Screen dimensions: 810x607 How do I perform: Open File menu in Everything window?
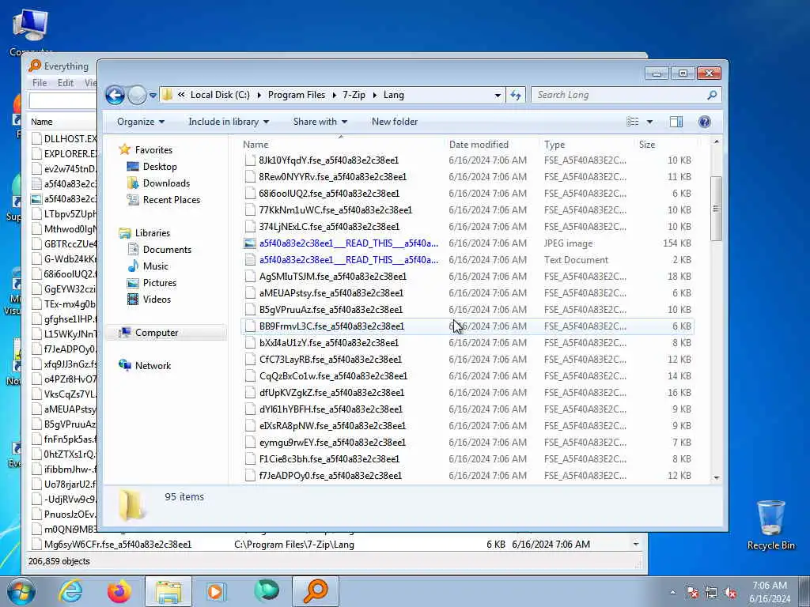click(40, 83)
